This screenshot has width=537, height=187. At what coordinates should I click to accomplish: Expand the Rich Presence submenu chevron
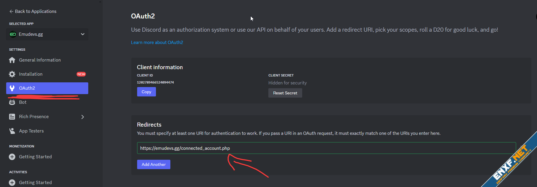click(83, 117)
